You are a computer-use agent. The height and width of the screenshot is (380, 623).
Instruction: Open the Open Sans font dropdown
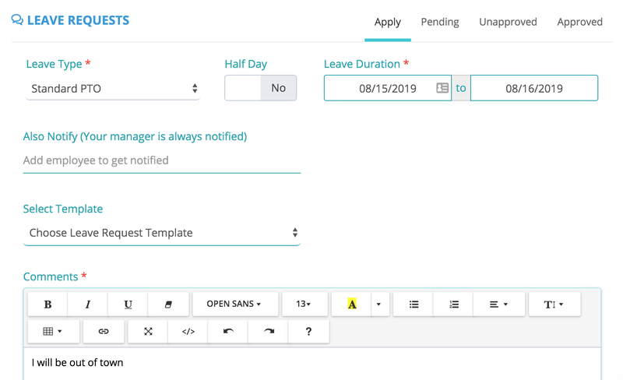pyautogui.click(x=235, y=304)
